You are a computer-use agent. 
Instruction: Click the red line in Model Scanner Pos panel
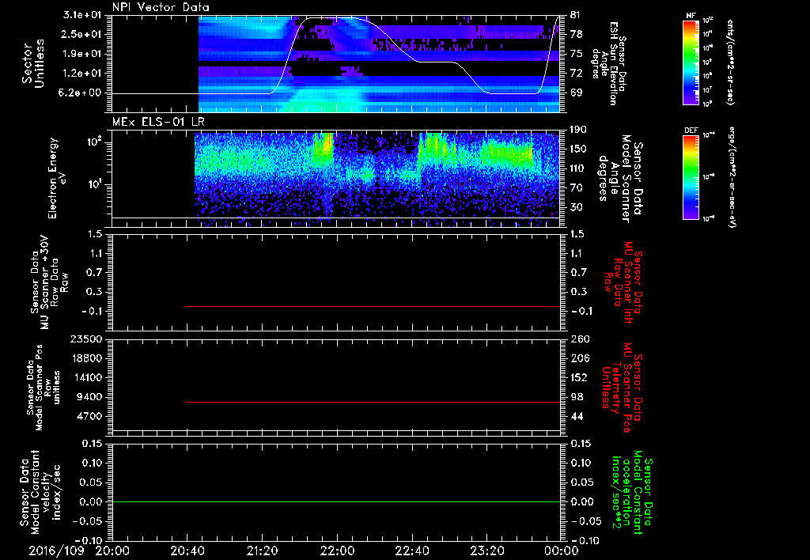(373, 402)
